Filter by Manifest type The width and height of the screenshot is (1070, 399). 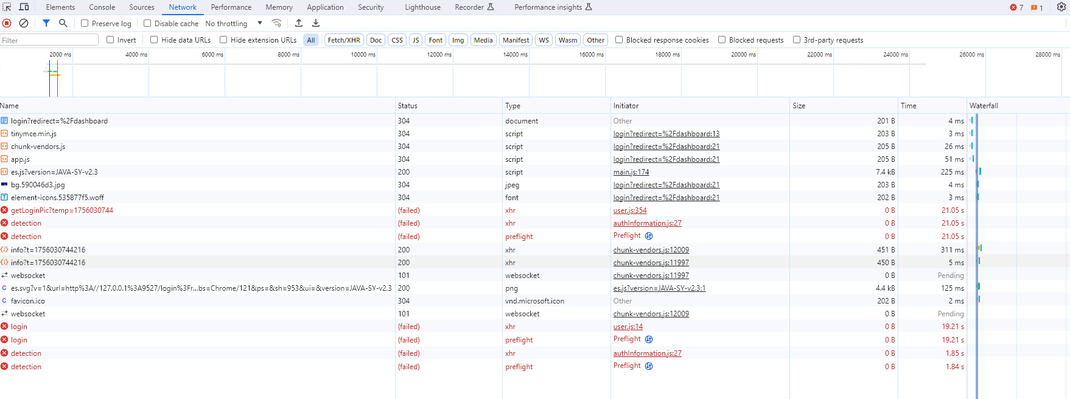tap(516, 40)
